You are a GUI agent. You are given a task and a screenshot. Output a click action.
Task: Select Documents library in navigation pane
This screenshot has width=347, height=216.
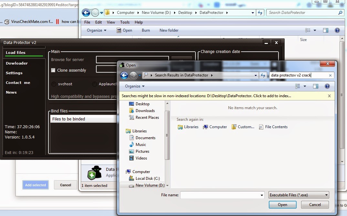[142, 138]
